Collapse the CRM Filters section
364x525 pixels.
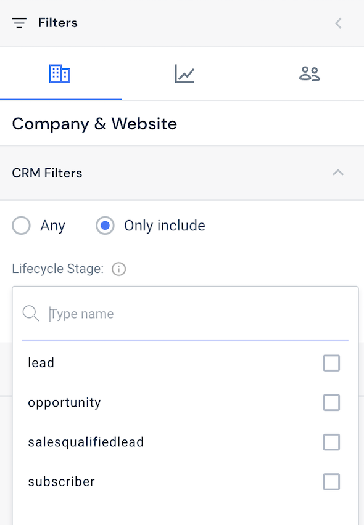[338, 173]
